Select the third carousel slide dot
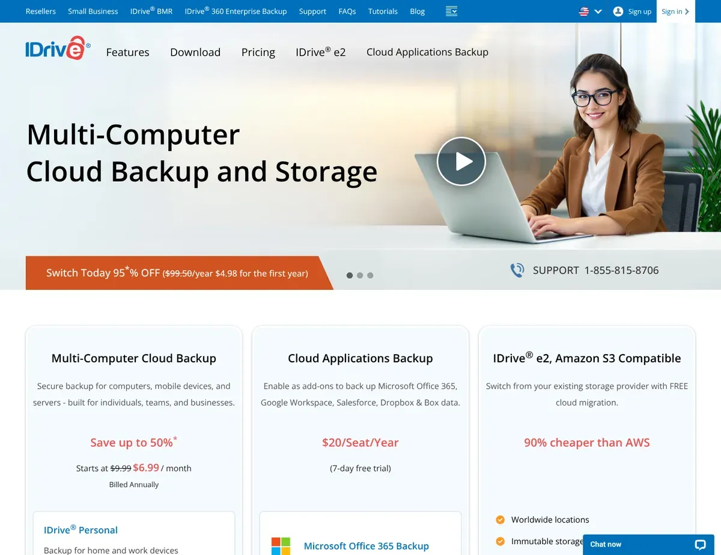Viewport: 721px width, 555px height. point(370,275)
